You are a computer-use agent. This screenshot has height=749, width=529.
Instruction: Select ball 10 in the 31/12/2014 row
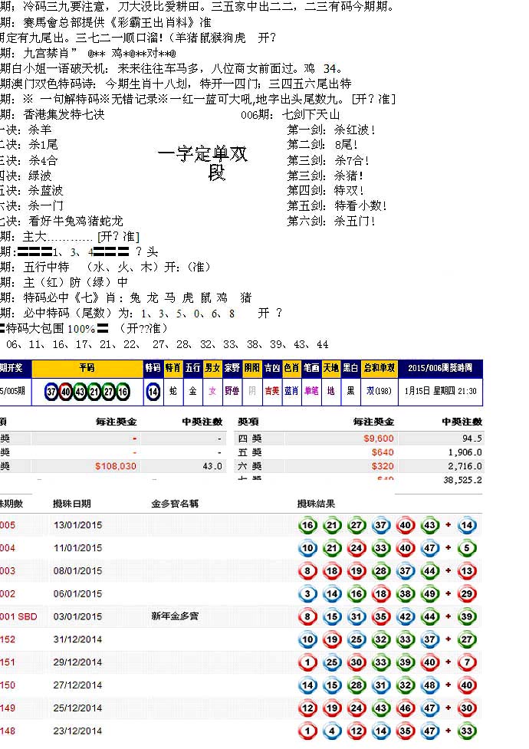307,639
